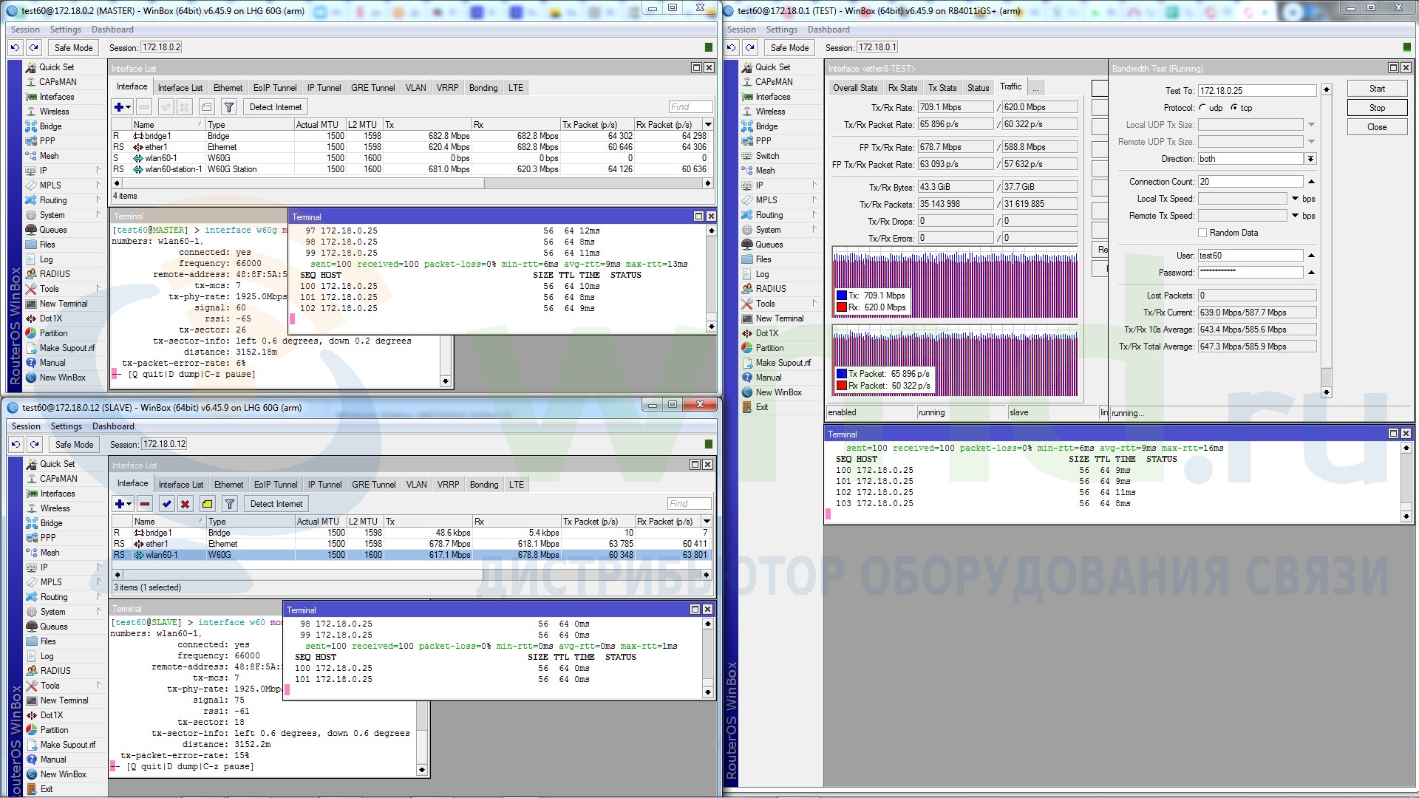
Task: Select udp protocol radio button
Action: coord(1202,108)
